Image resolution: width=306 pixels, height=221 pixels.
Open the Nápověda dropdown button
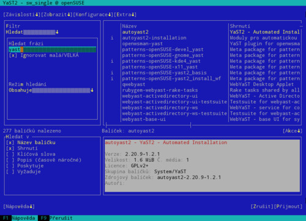coord(19,206)
